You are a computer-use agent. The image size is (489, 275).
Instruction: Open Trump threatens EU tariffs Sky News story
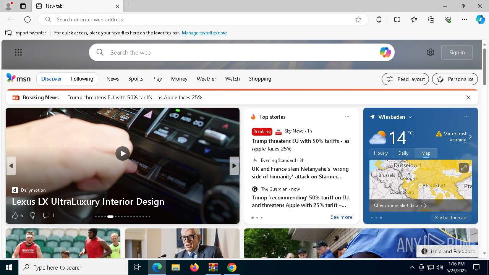click(301, 145)
